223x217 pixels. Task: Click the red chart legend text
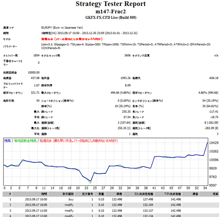click(79, 141)
